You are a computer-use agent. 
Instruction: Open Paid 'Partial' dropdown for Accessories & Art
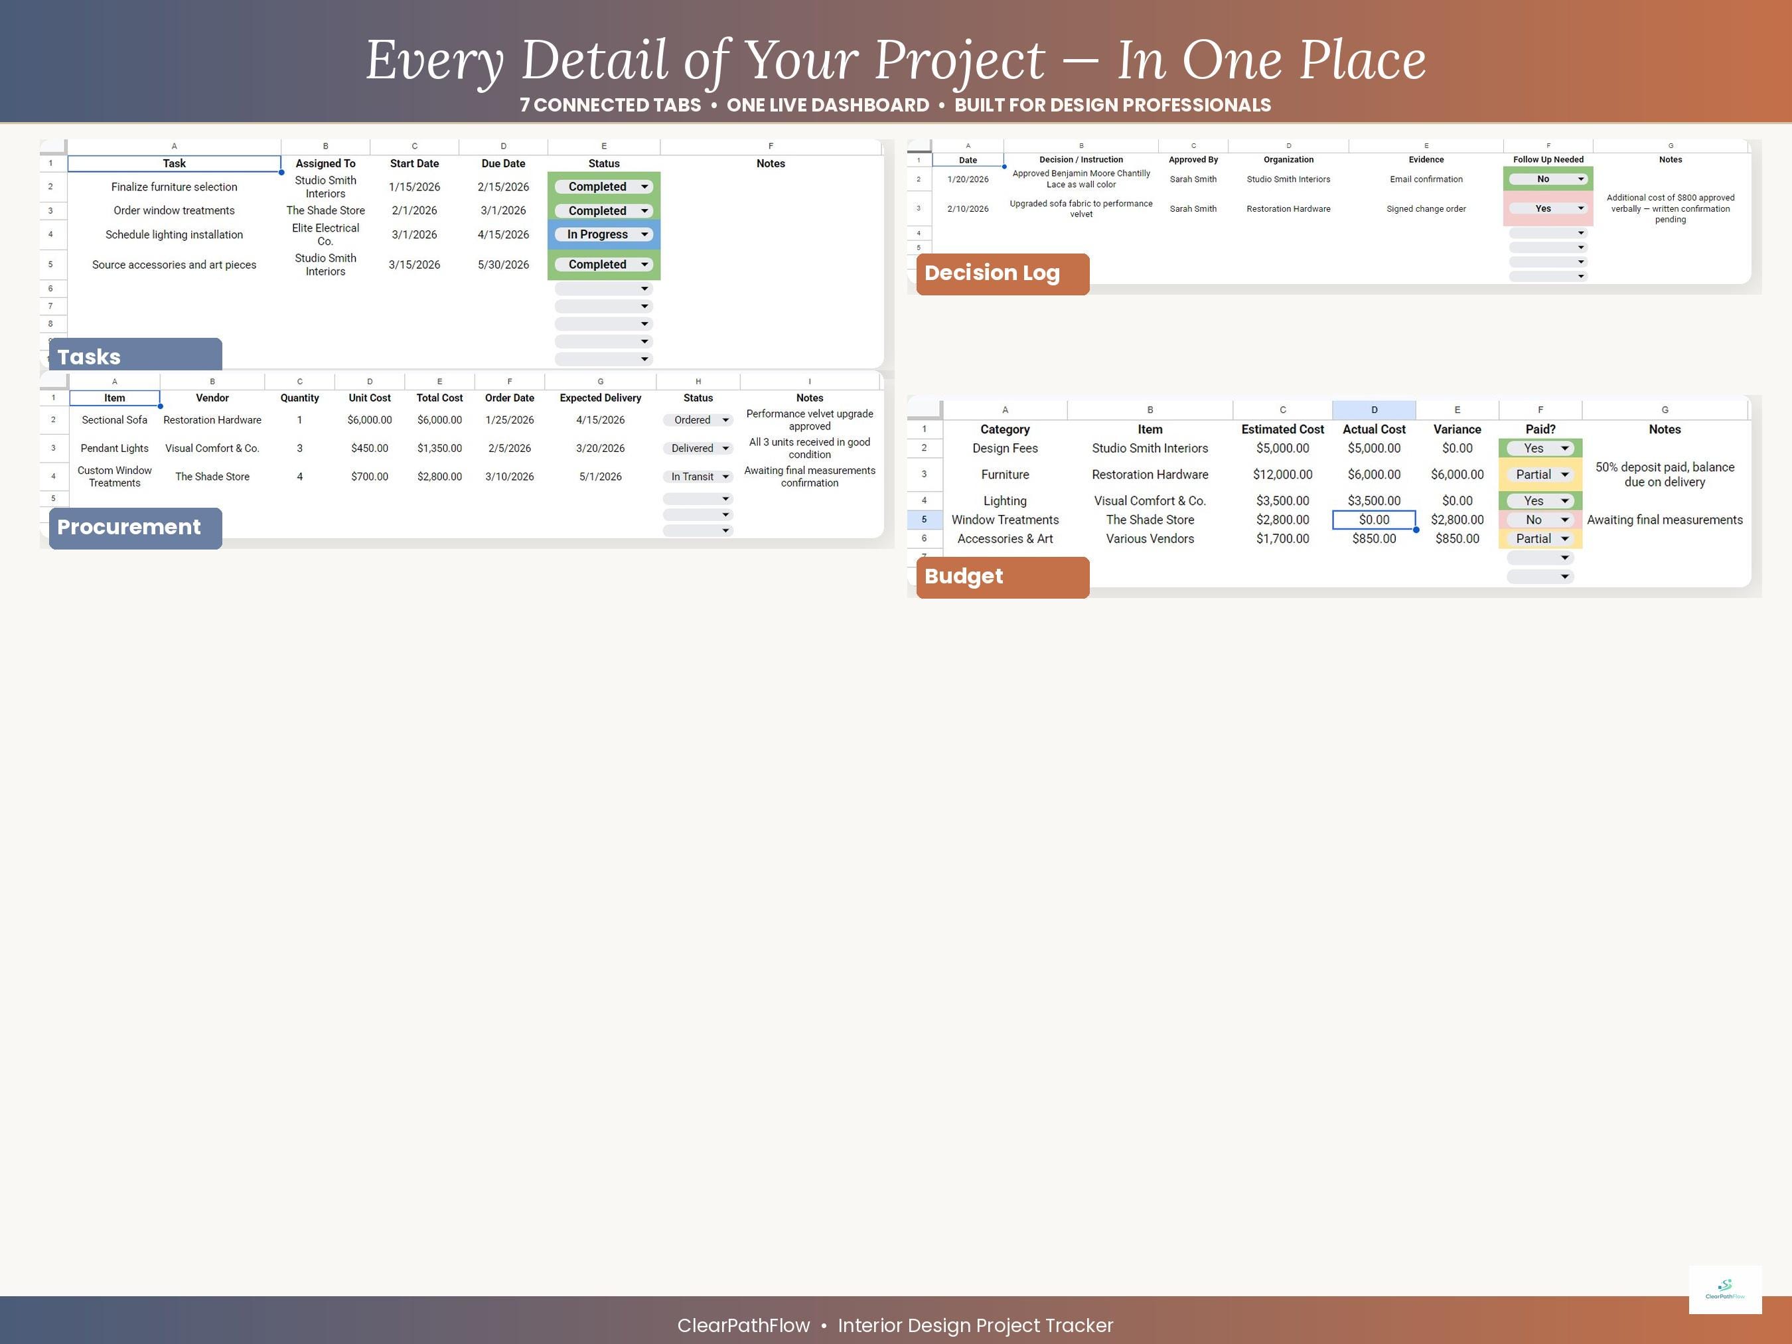[x=1540, y=539]
